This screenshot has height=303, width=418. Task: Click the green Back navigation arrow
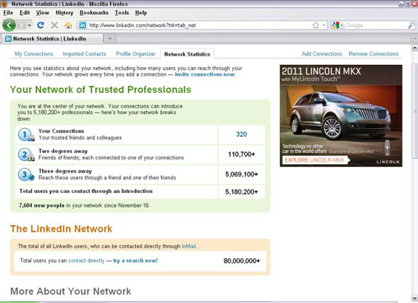tap(9, 25)
